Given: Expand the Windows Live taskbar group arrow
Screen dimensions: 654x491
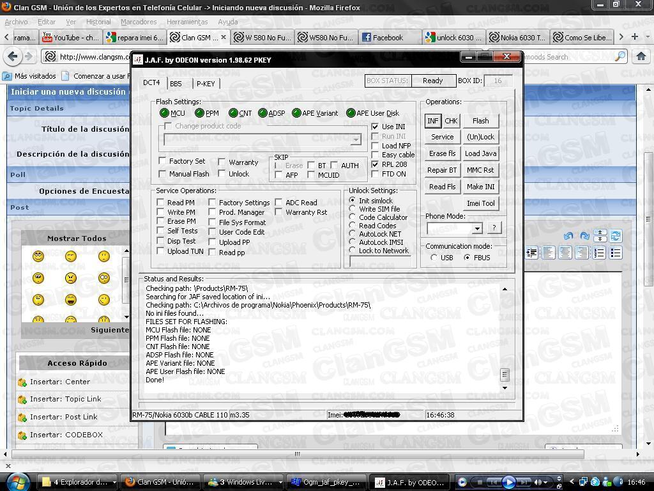Looking at the screenshot, I should pyautogui.click(x=280, y=482).
